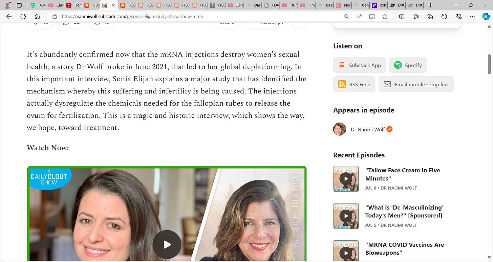Play the Daily Clout interview video
493x262 pixels.
[x=167, y=244]
